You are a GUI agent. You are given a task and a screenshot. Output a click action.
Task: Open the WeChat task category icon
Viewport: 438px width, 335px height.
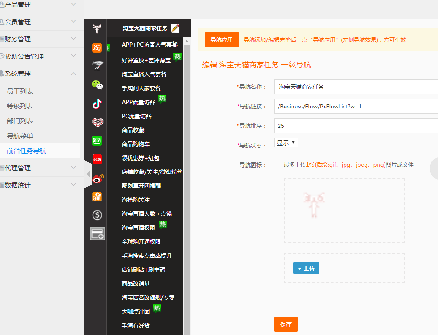pos(97,85)
